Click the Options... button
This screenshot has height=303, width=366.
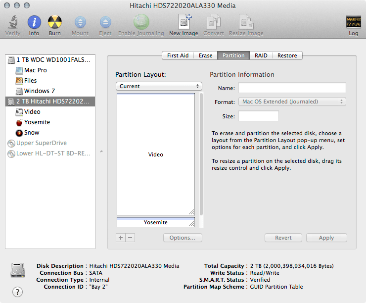pyautogui.click(x=183, y=238)
